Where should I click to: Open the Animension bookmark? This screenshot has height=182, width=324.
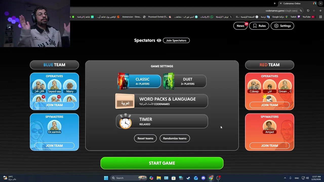click(134, 17)
